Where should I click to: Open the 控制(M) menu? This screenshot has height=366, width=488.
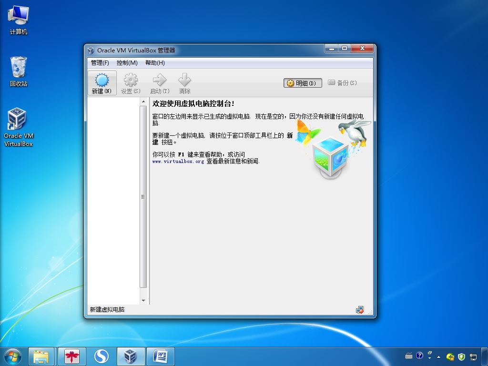tap(127, 63)
